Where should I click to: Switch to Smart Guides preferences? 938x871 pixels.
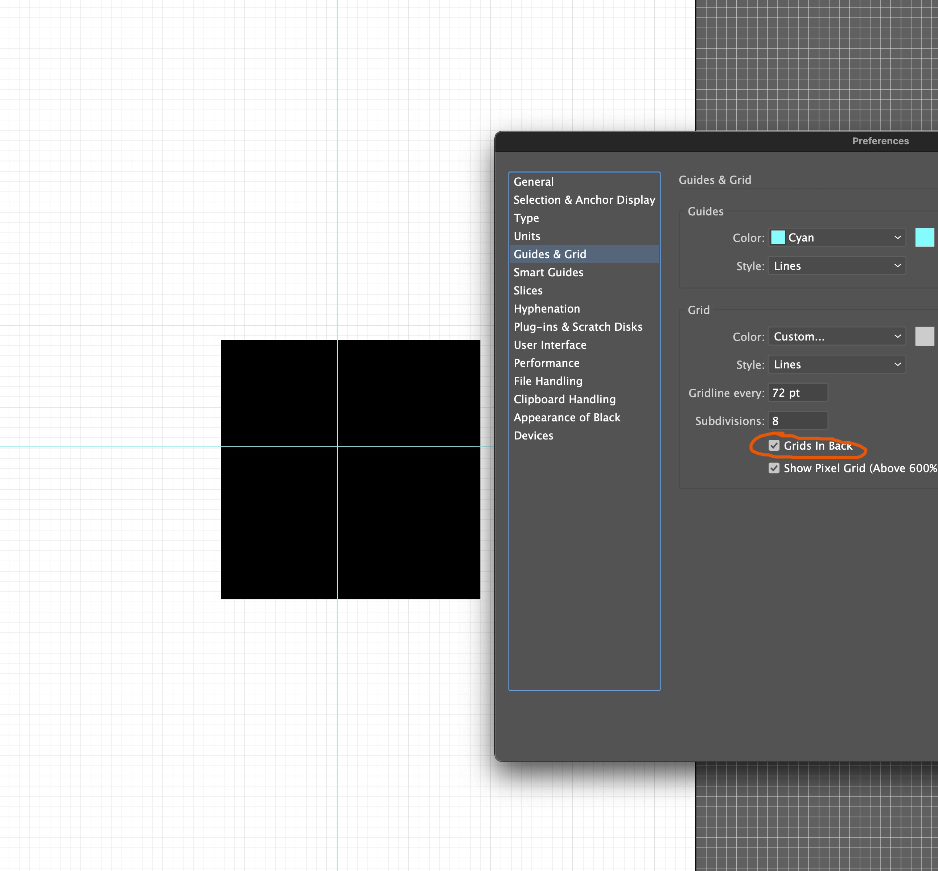(548, 272)
